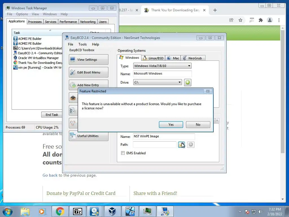
Task: Switch to win pe VM taskbar icon
Action: (x=130, y=212)
